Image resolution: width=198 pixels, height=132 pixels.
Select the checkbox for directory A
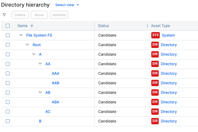8,54
